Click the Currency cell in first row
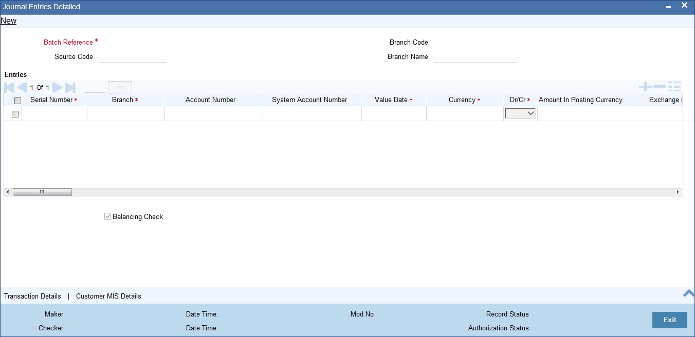Viewport: 695px width, 337px height. pyautogui.click(x=465, y=113)
